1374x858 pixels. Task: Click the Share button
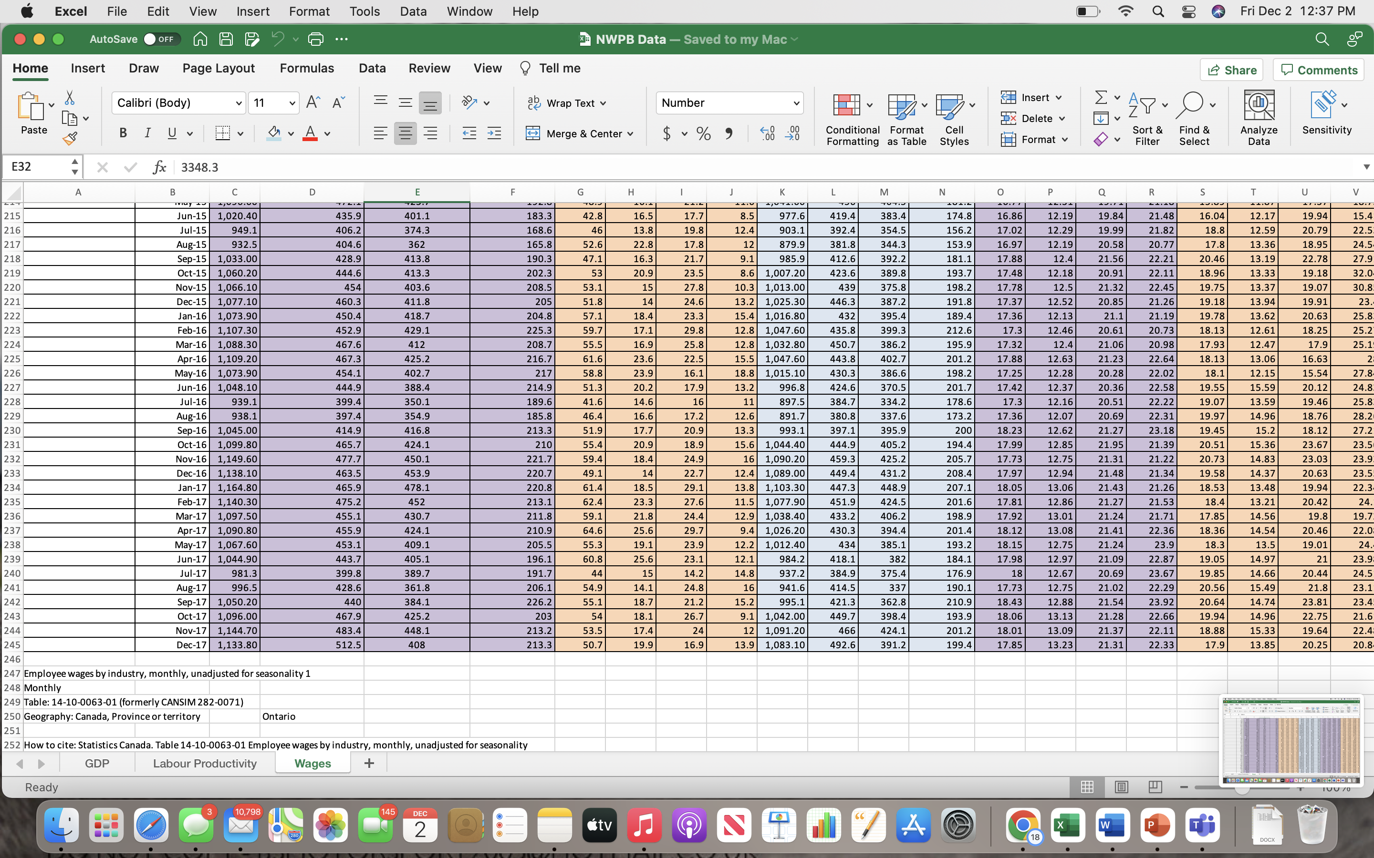[1233, 69]
